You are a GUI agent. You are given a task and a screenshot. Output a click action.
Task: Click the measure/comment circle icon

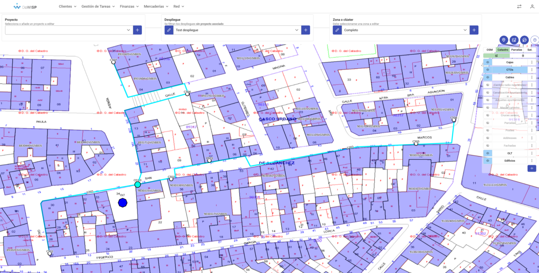524,40
